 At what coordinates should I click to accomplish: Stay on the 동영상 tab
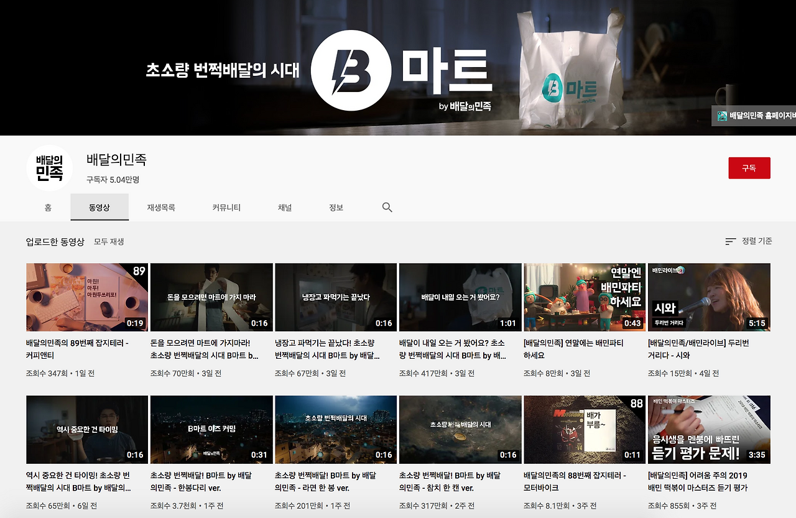pyautogui.click(x=99, y=207)
